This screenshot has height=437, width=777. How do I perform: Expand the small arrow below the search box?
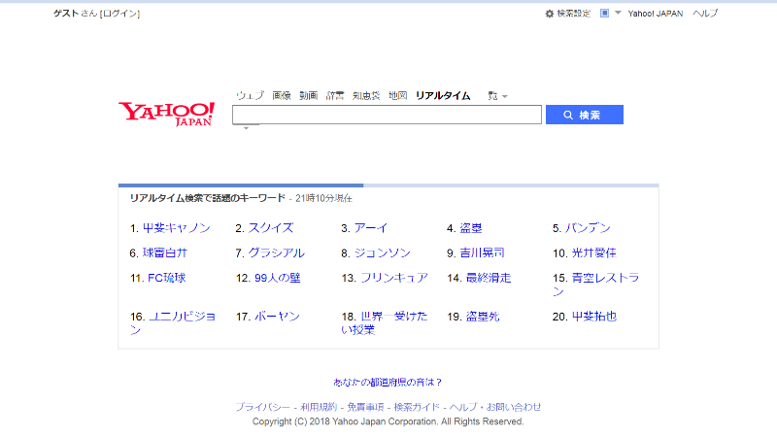[246, 128]
